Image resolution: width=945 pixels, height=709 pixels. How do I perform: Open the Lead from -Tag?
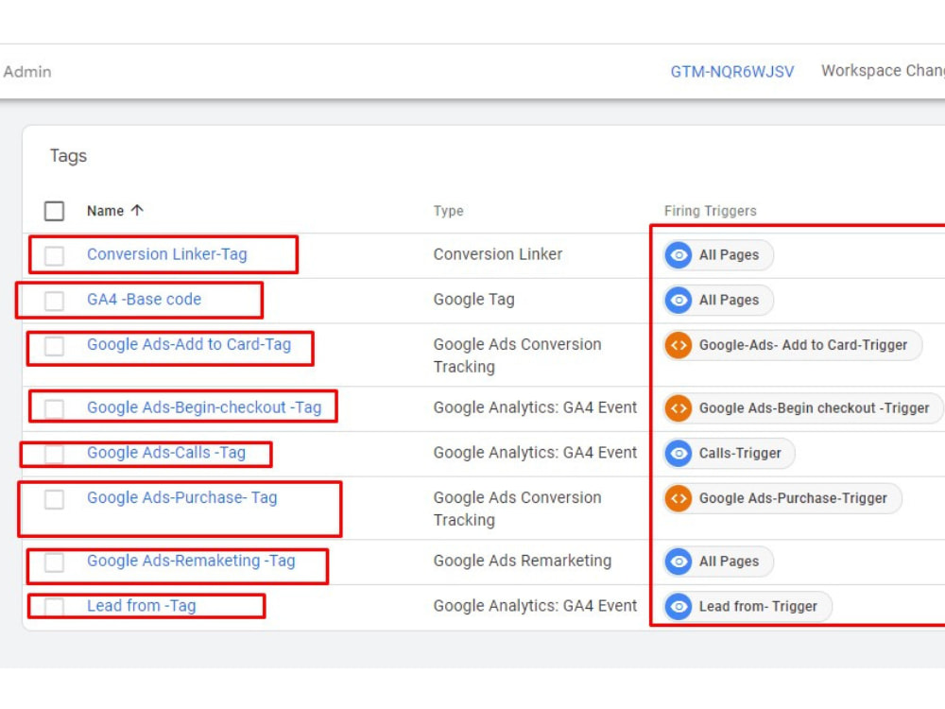142,606
